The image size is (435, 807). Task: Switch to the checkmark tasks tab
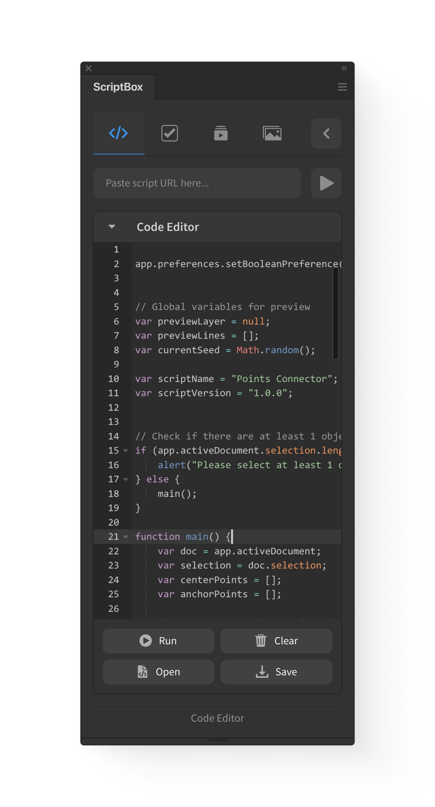point(170,133)
